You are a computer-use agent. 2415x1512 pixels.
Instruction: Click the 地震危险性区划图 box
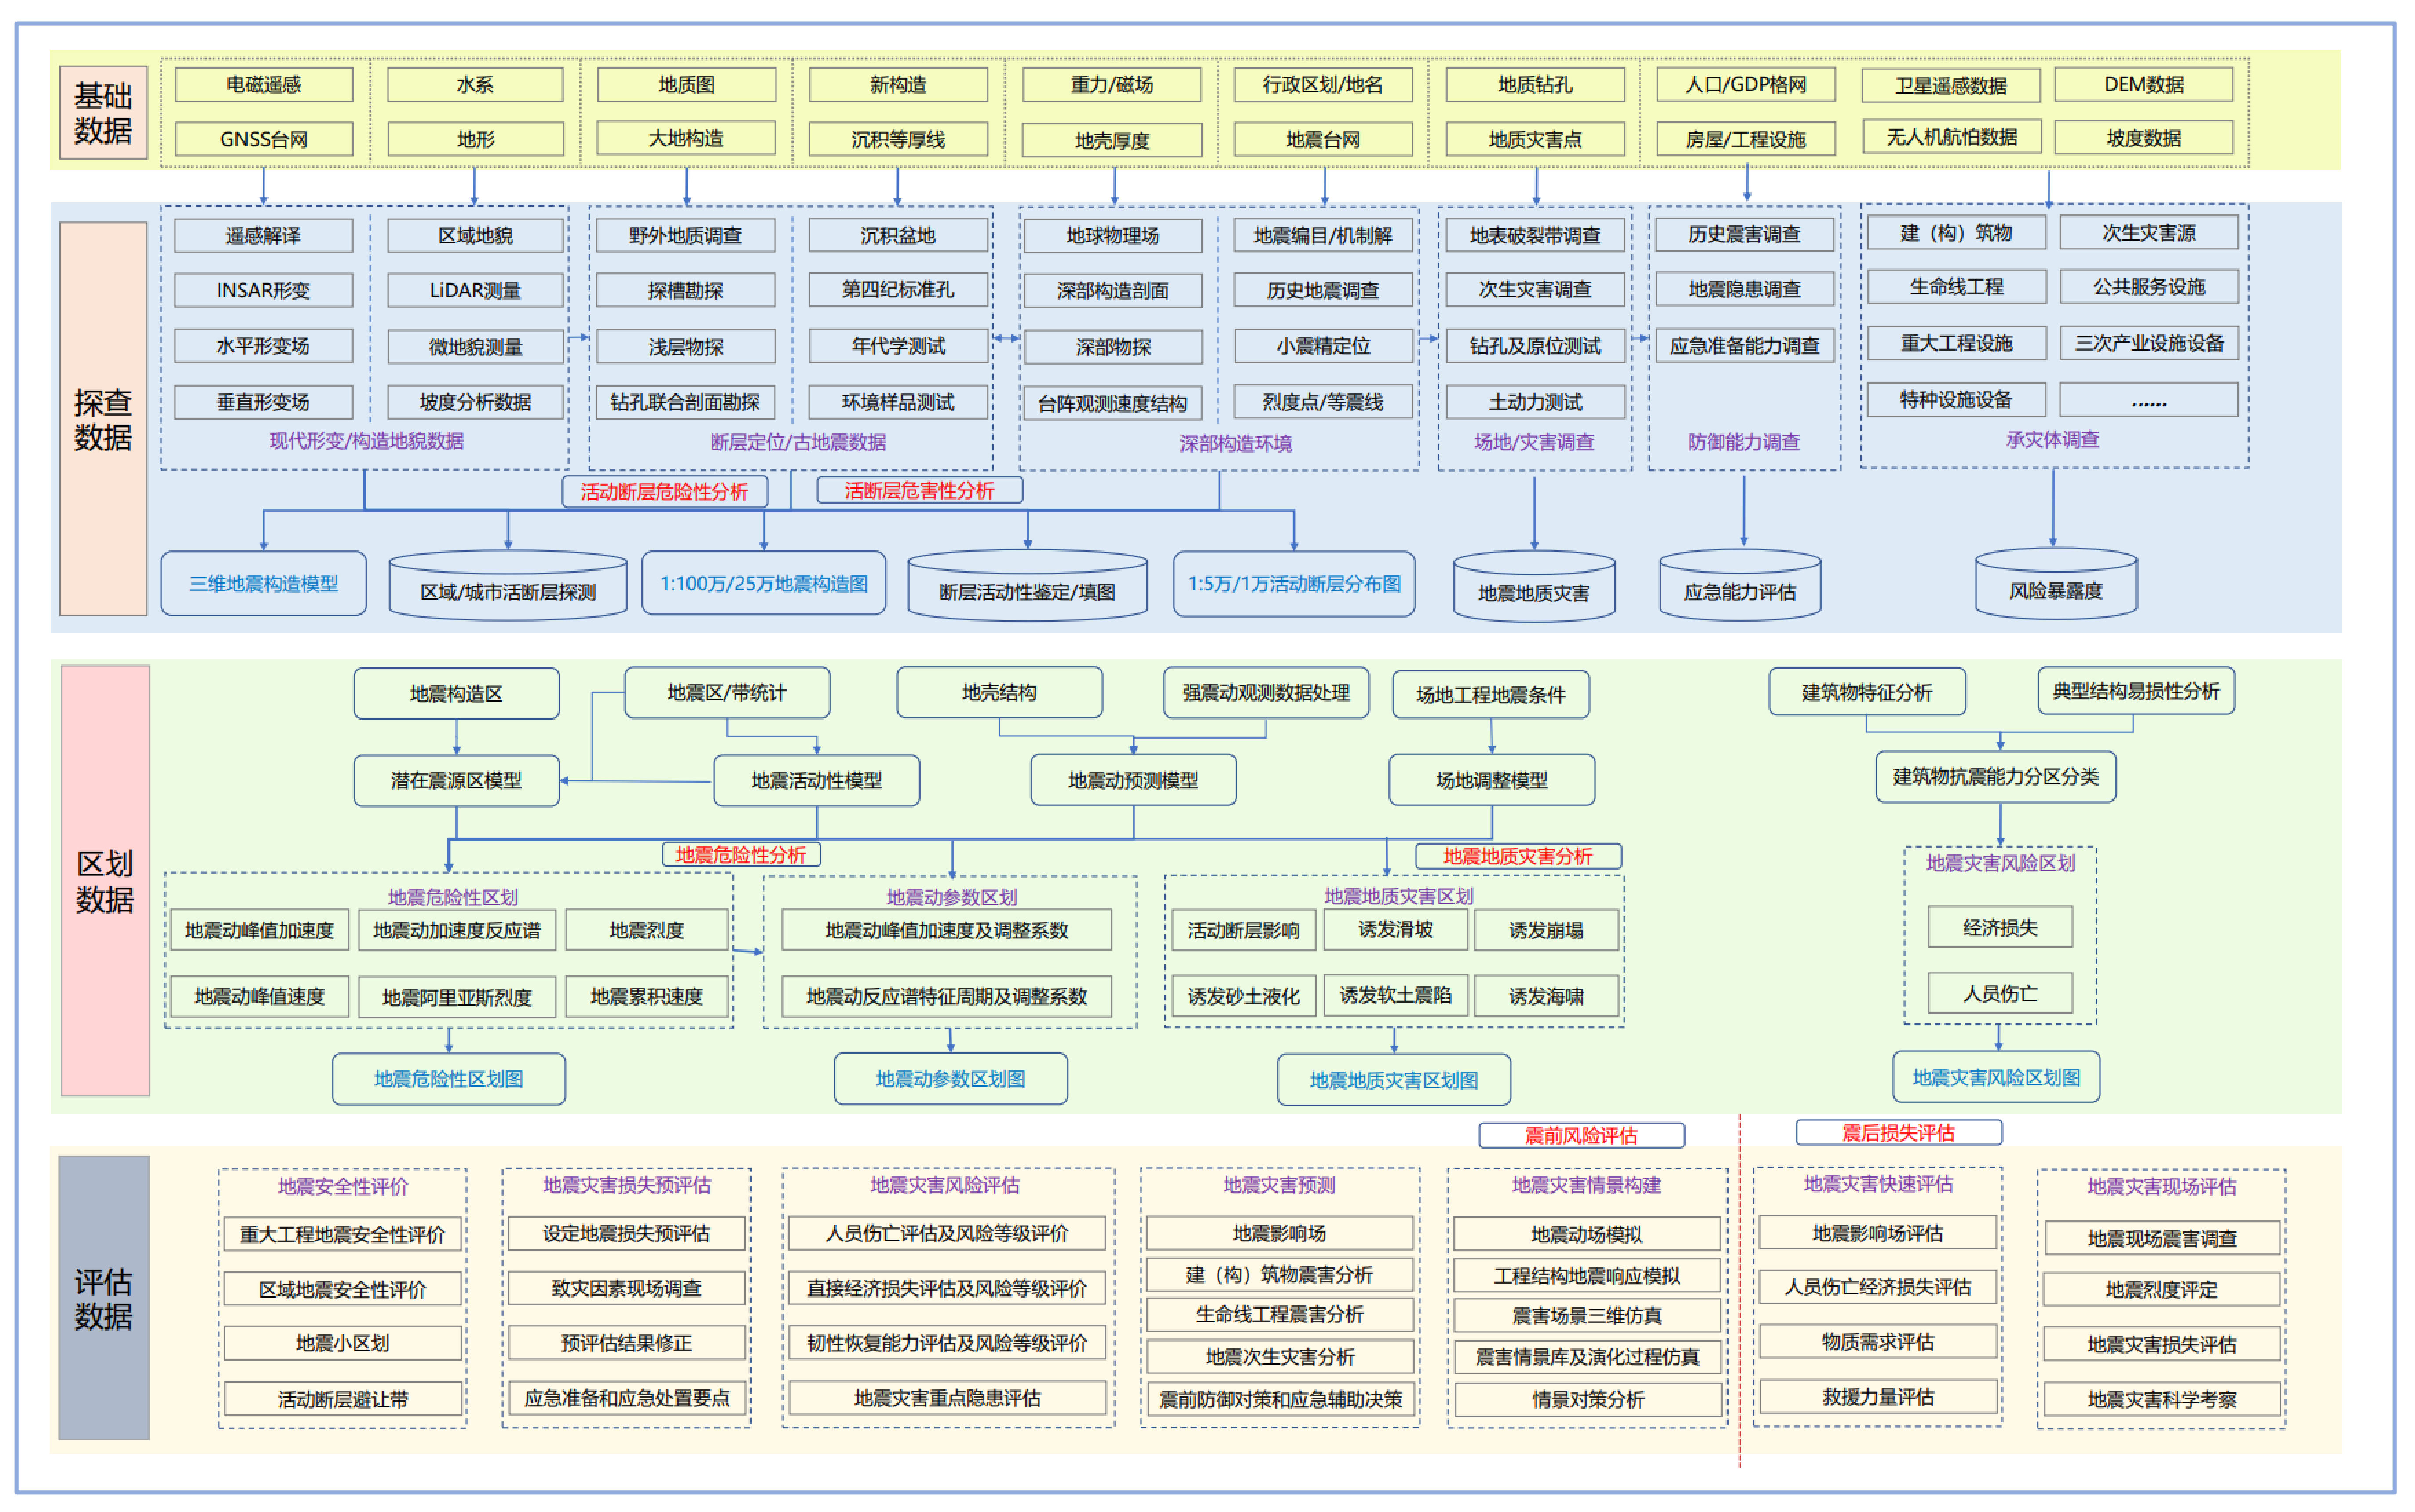pyautogui.click(x=449, y=1079)
